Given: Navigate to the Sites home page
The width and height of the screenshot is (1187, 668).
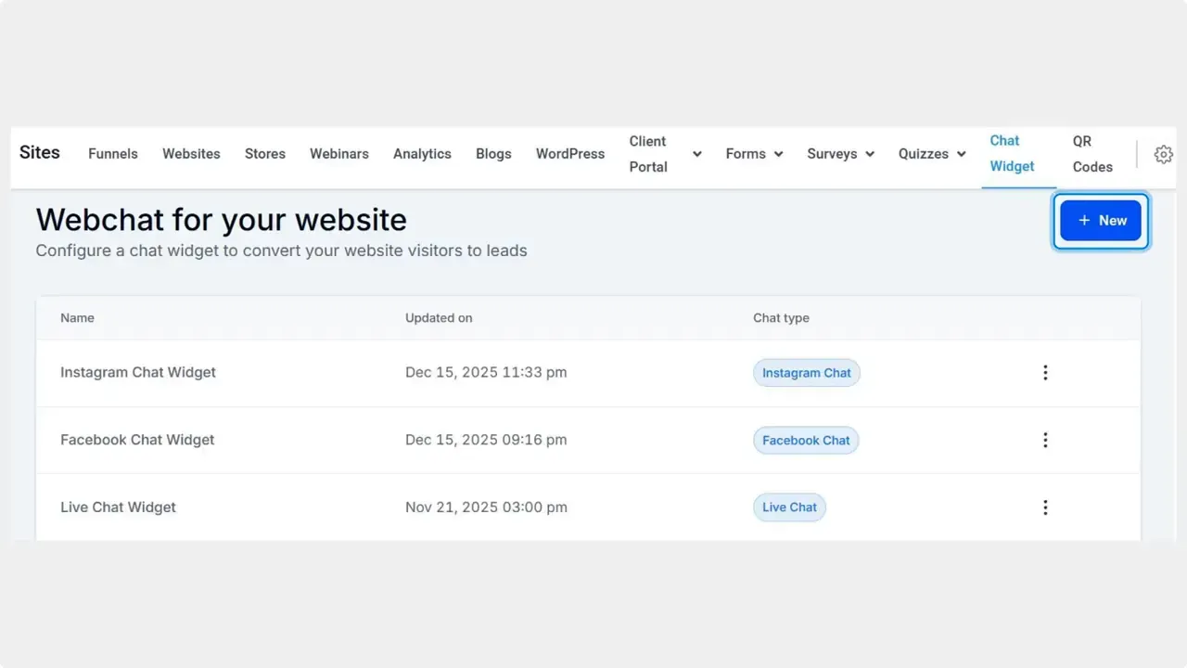Looking at the screenshot, I should point(39,152).
